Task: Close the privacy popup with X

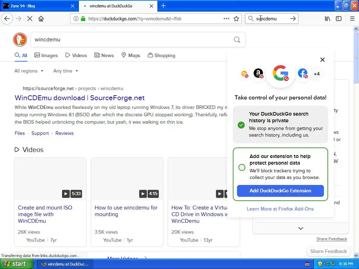Action: click(x=323, y=60)
